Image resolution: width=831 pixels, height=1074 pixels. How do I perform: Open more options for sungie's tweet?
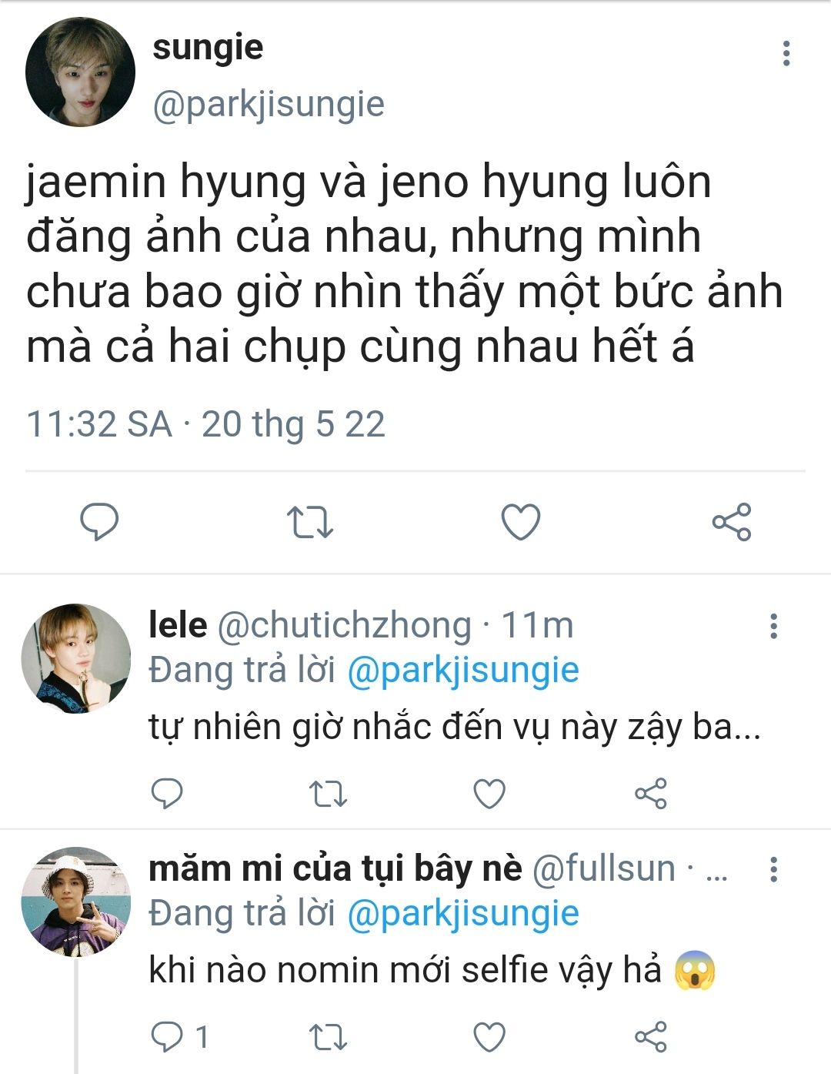(786, 53)
